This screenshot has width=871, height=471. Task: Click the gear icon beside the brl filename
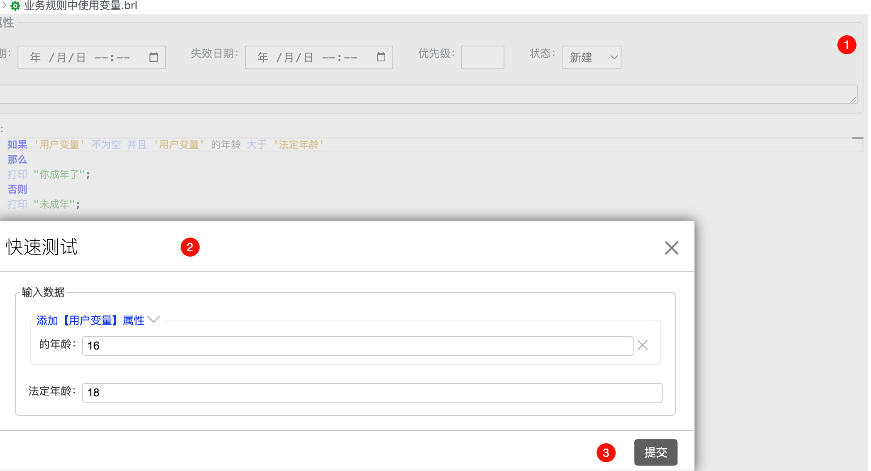15,6
